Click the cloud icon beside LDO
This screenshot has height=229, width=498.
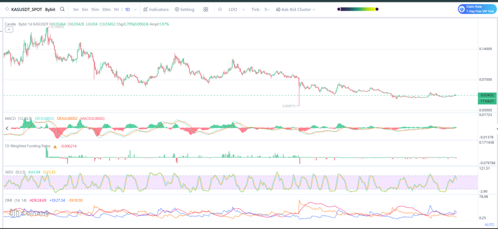[x=220, y=9]
